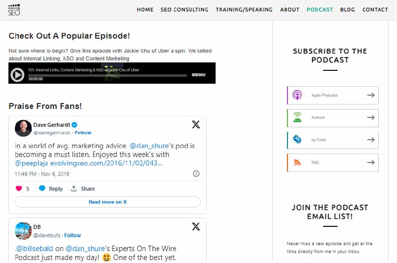Click JOIN THE PODCAST EMAIL LIST! heading

point(330,212)
